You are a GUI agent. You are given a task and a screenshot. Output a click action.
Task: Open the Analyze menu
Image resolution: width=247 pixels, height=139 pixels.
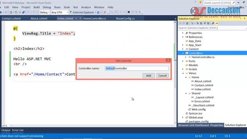86,7
